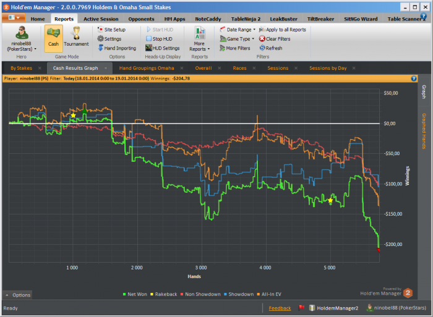
Task: Switch to the Home ribbon tab
Action: 38,19
